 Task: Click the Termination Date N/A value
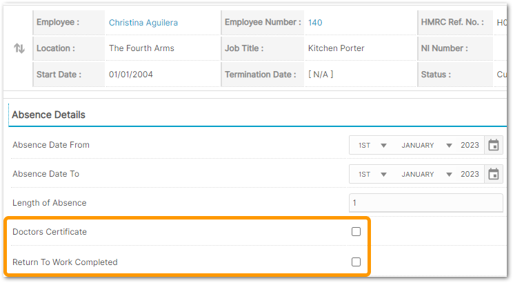click(321, 75)
